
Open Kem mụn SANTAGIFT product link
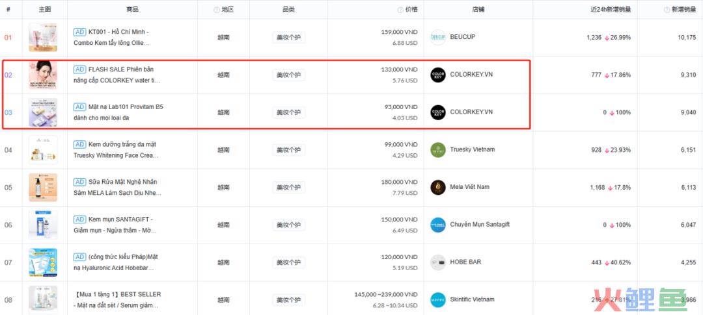(x=117, y=225)
